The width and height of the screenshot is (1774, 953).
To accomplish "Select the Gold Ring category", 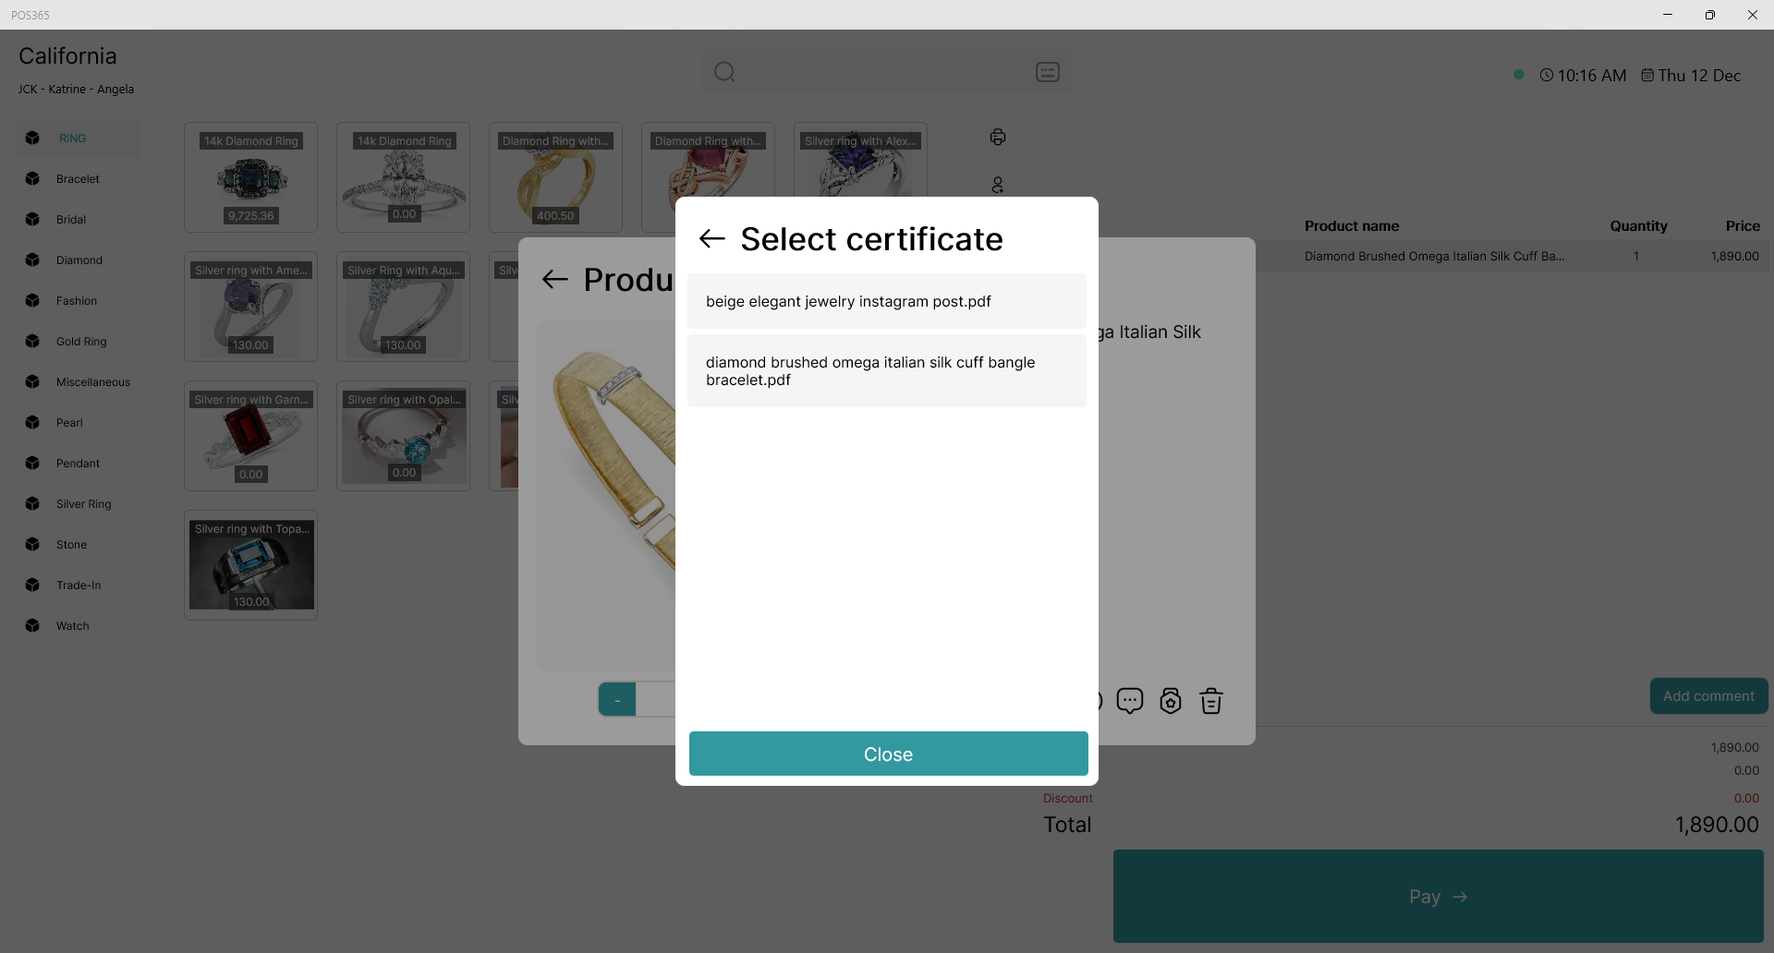I will pos(78,342).
